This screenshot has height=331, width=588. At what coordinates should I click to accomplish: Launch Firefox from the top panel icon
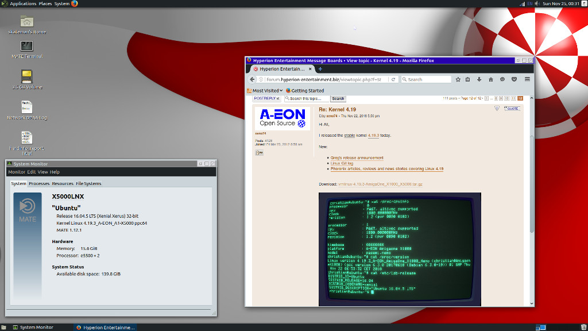click(x=74, y=3)
